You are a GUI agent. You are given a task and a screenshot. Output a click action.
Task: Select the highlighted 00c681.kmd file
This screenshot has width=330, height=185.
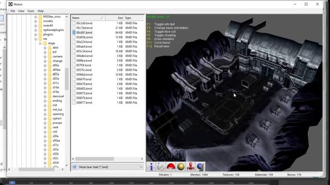coord(84,32)
